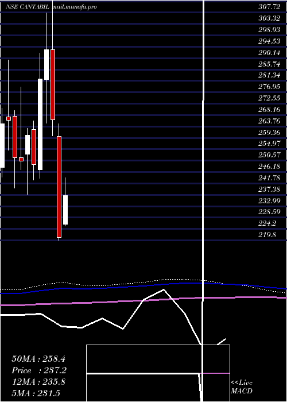Click the 12MA : 235.8 readout

pyautogui.click(x=38, y=382)
